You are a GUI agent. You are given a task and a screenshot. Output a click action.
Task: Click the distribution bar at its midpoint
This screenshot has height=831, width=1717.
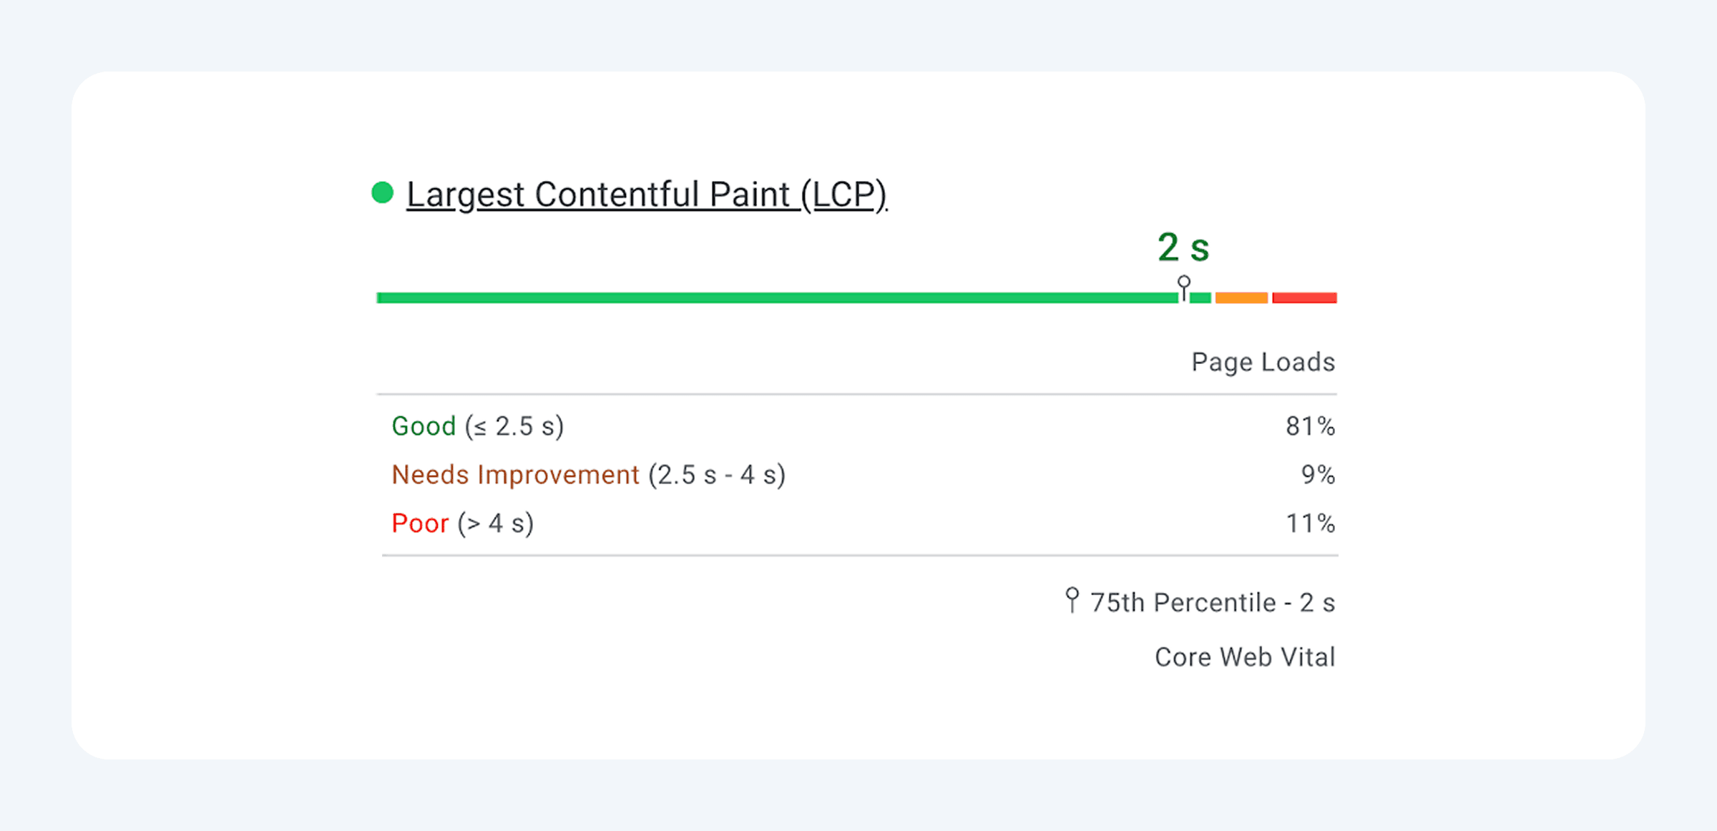(x=857, y=296)
